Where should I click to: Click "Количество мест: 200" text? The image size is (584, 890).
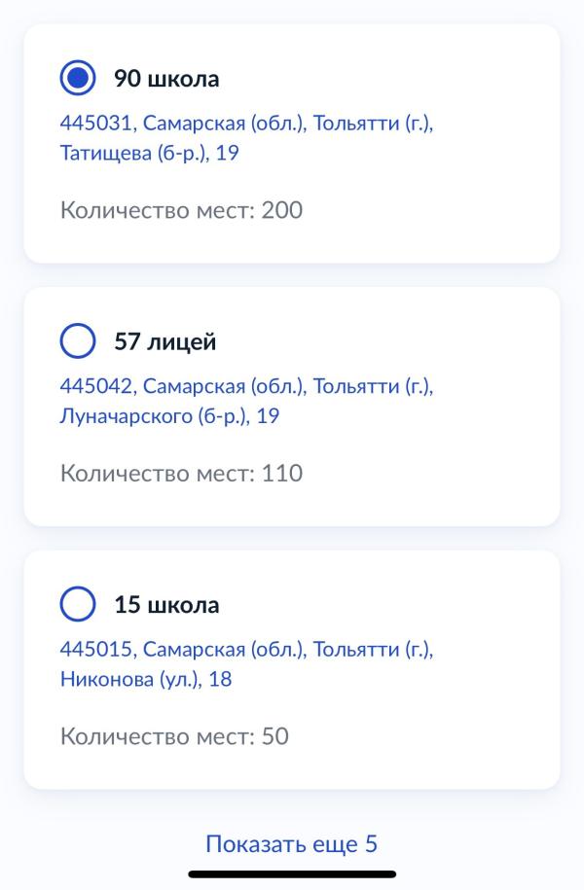click(x=181, y=210)
